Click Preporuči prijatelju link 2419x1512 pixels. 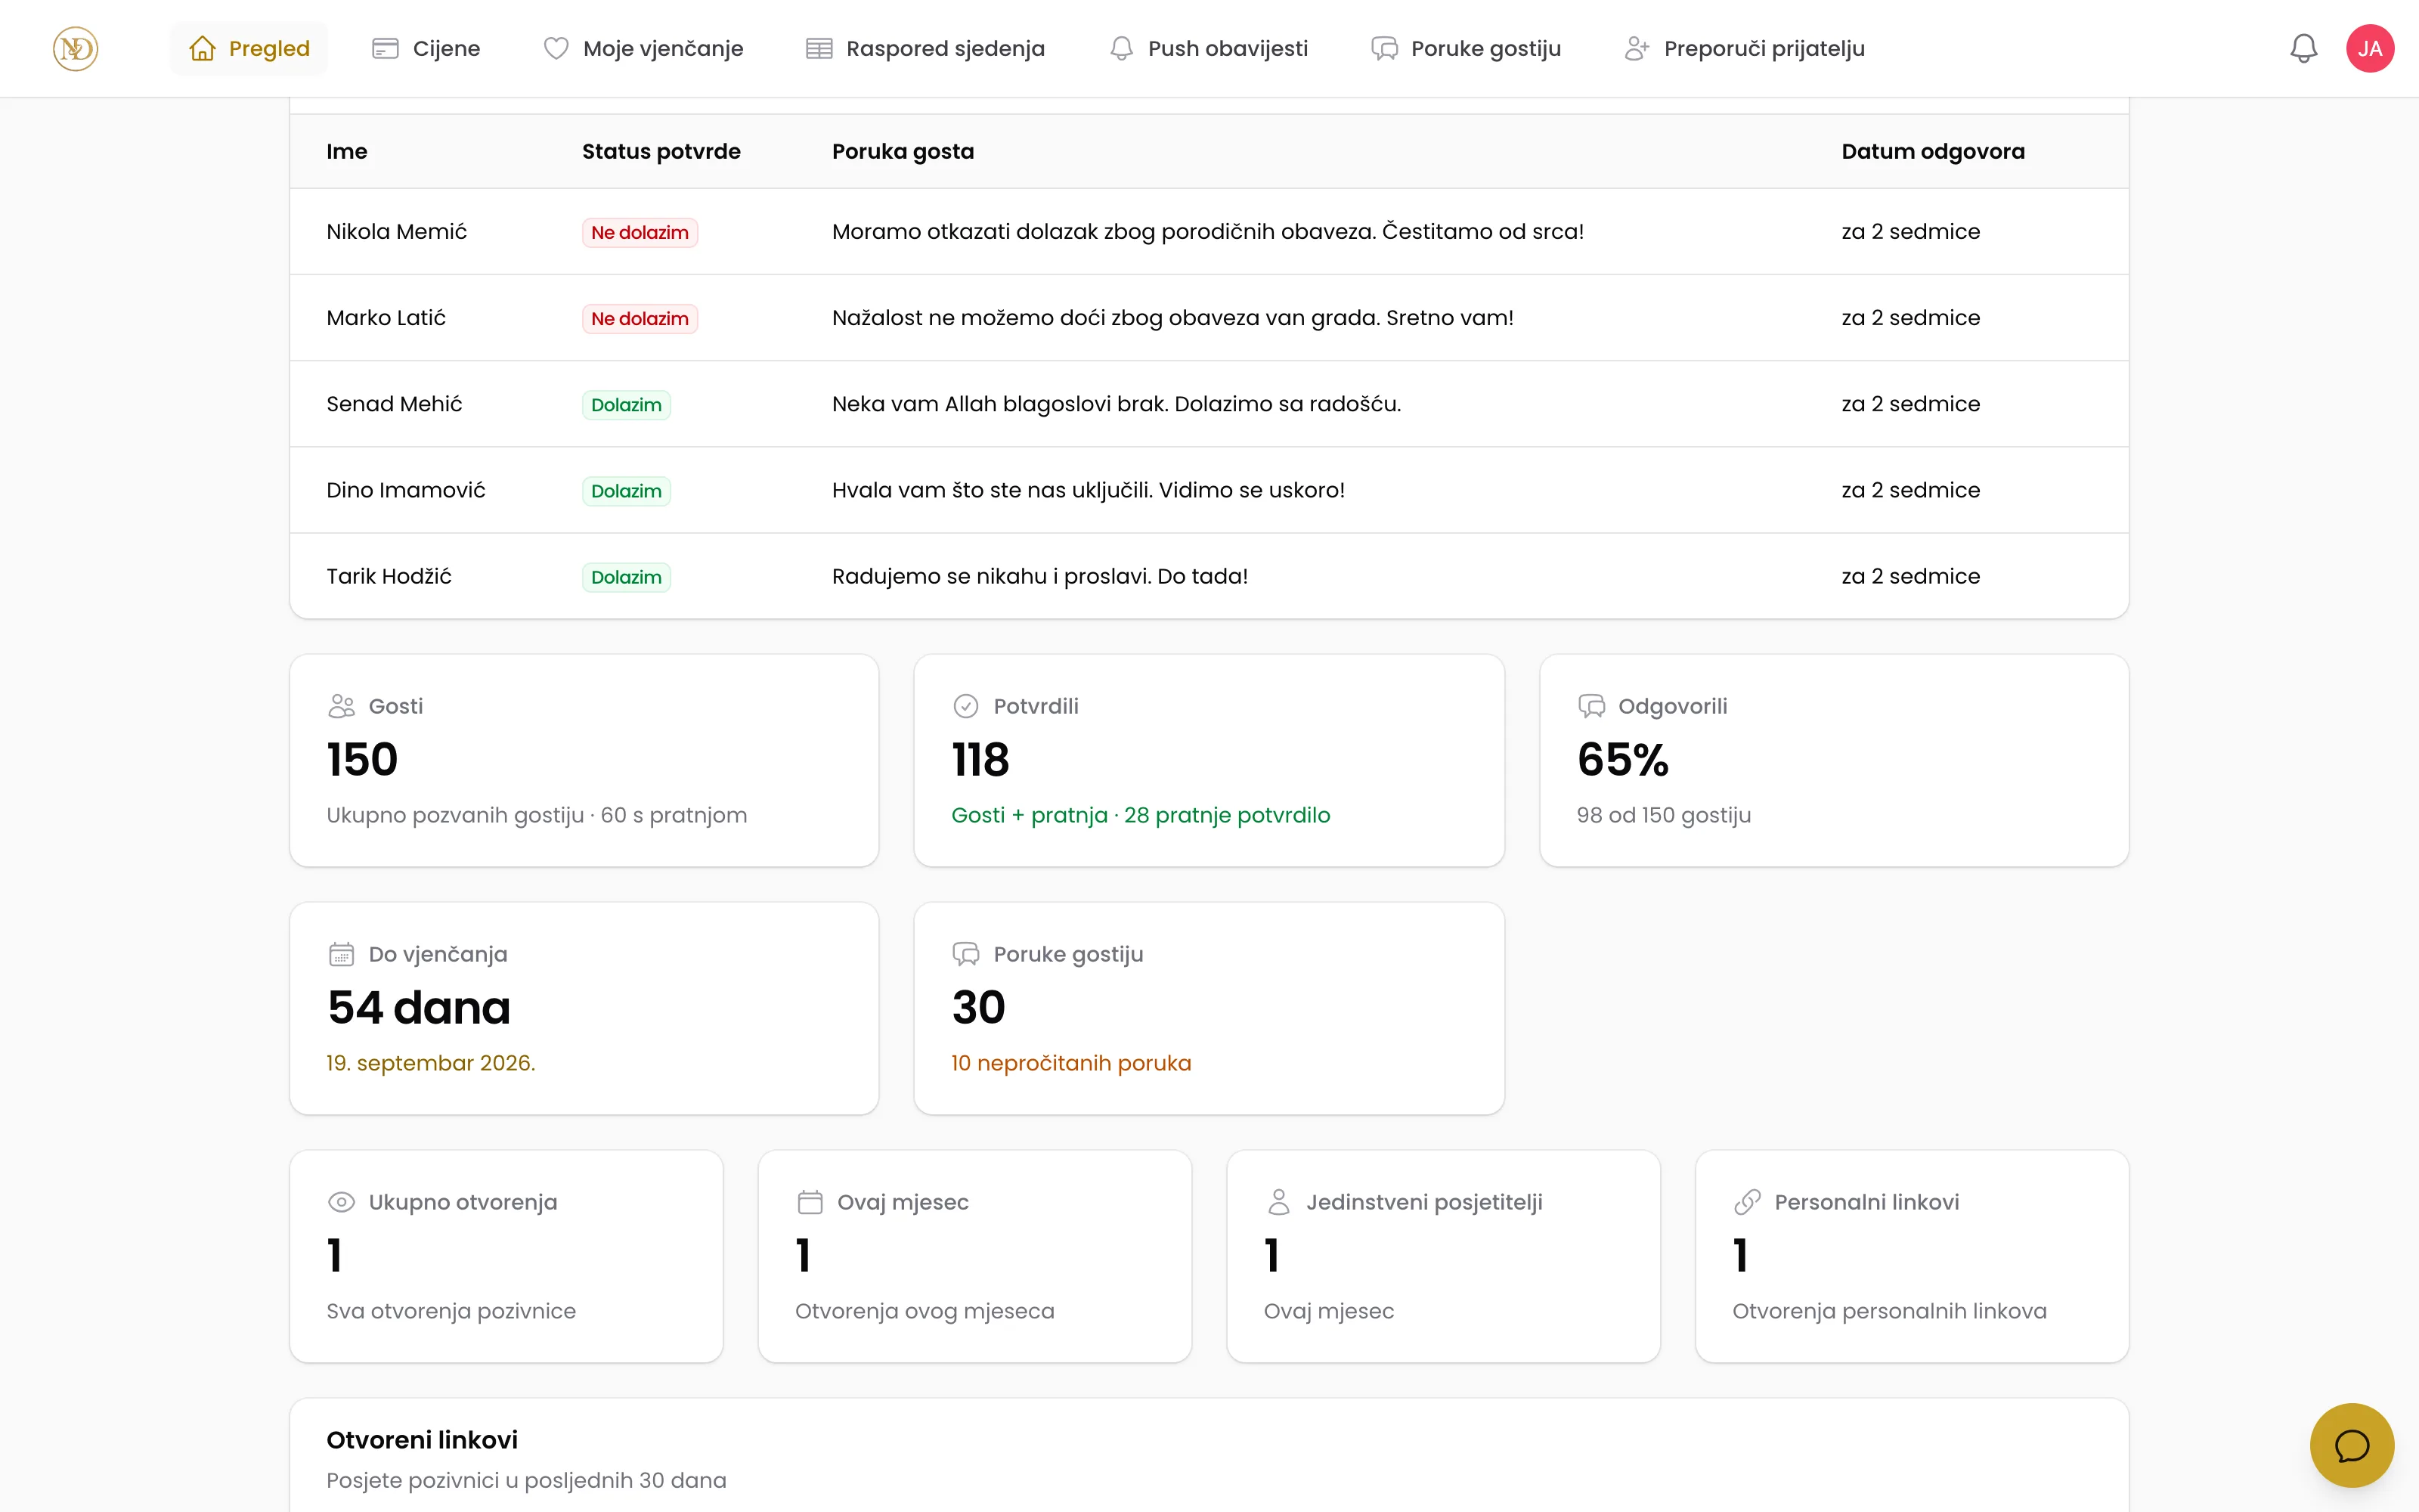1744,48
